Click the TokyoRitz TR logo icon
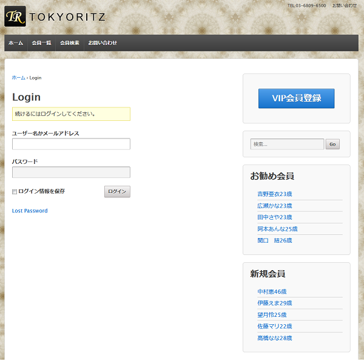 (x=15, y=16)
